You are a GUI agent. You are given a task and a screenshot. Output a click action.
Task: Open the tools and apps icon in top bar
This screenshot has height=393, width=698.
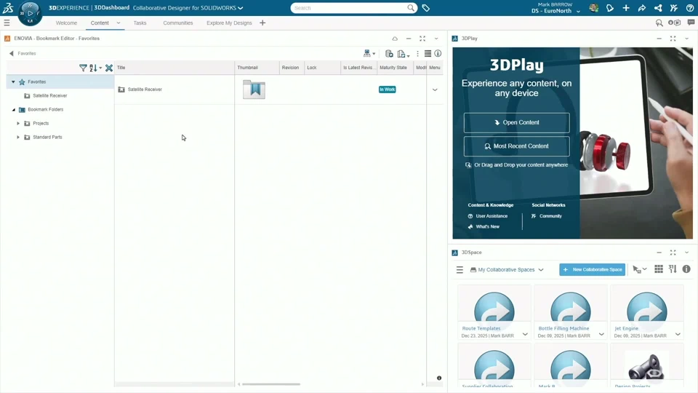pyautogui.click(x=674, y=8)
